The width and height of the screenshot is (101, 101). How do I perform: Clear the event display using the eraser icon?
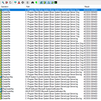coord(10,3)
